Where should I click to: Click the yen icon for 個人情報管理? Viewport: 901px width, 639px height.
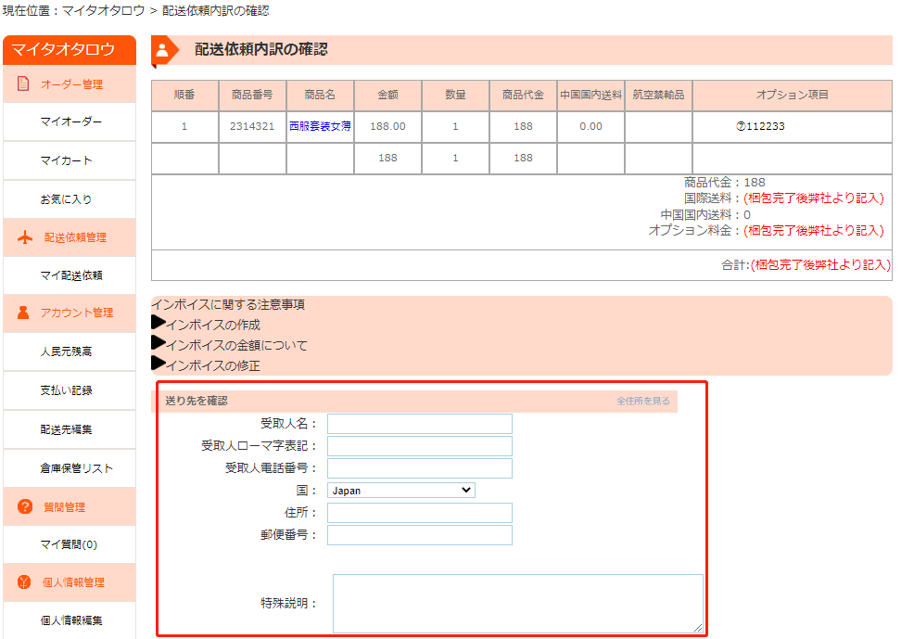point(24,582)
